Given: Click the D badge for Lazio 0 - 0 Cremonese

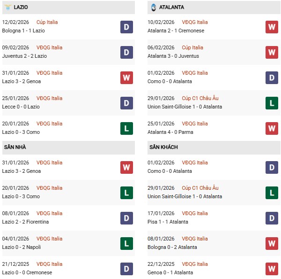Looking at the screenshot, I should (126, 269).
